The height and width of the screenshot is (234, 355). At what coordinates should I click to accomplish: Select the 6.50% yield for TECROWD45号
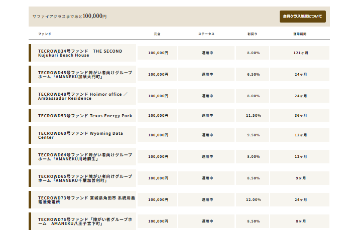253,74
